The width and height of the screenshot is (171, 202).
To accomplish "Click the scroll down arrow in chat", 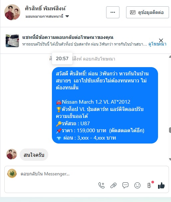I will pos(170,159).
